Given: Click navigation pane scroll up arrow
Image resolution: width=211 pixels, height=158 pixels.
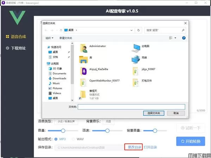Looking at the screenshot, I should click(x=72, y=44).
